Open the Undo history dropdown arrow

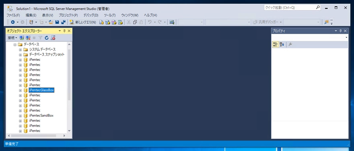[154, 22]
